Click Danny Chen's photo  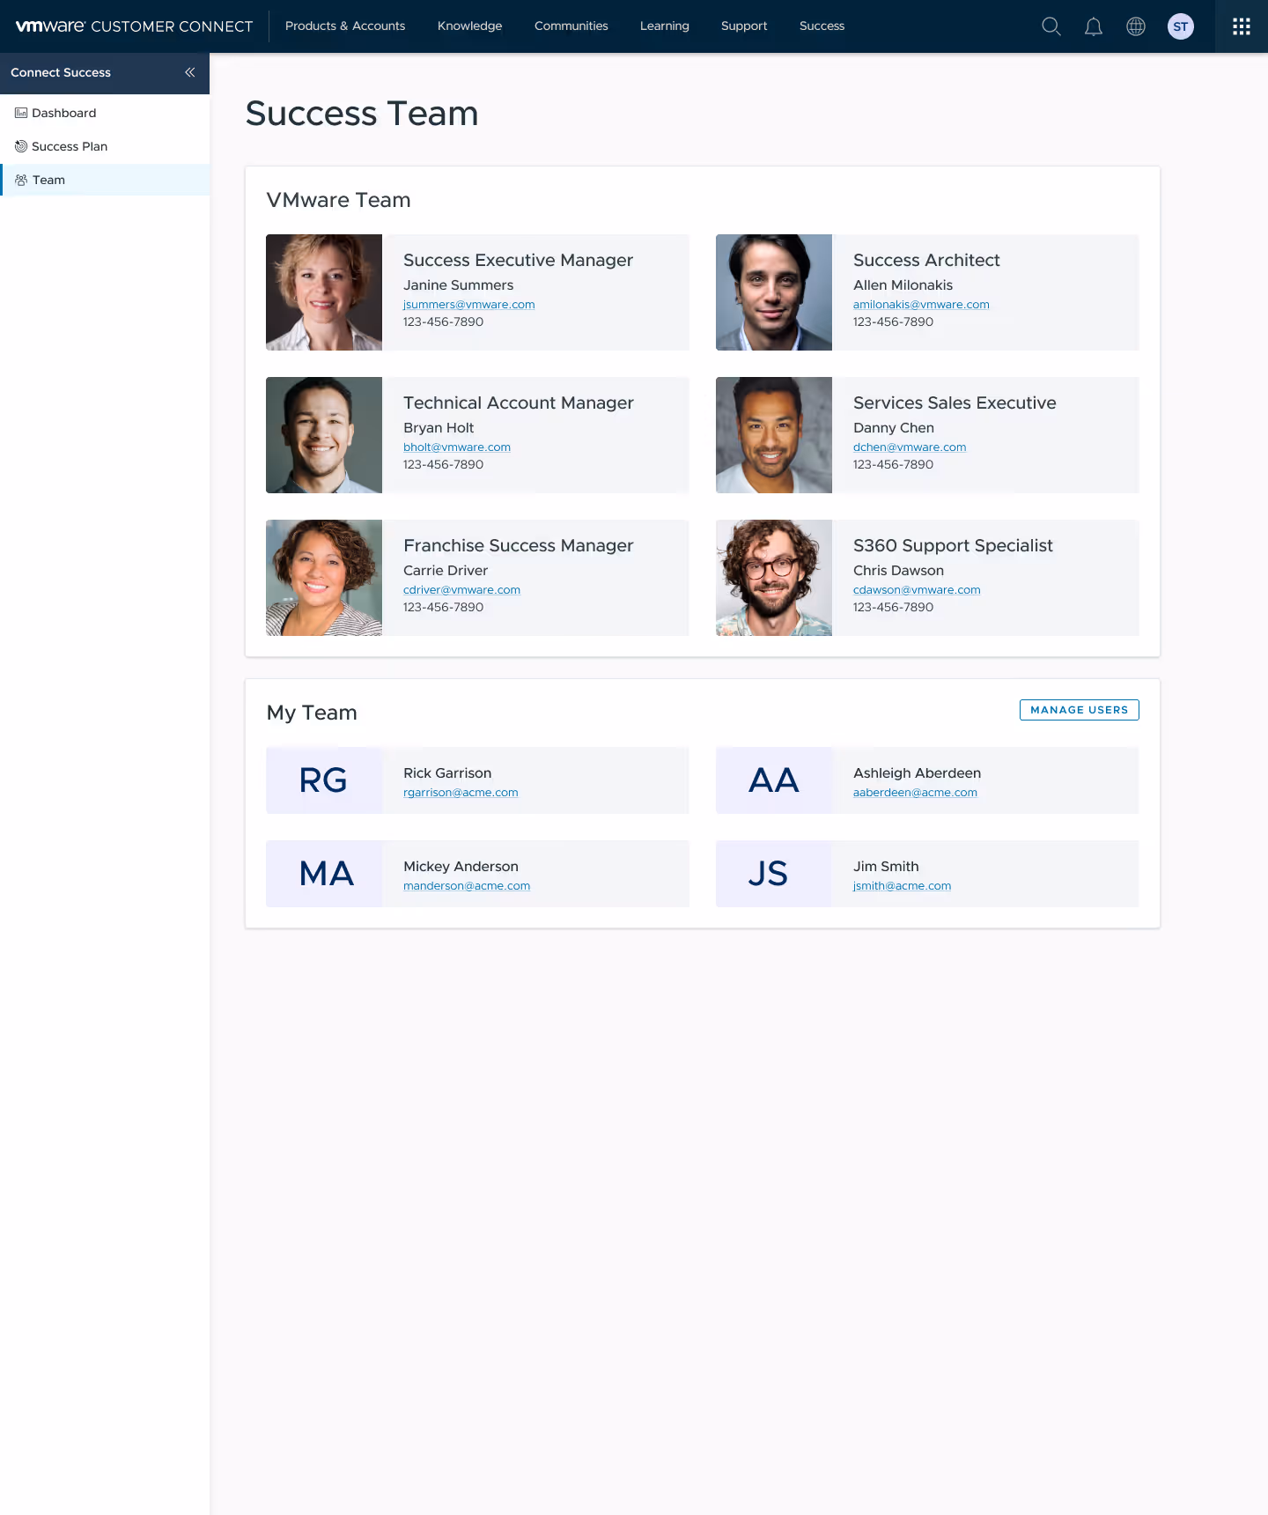774,435
